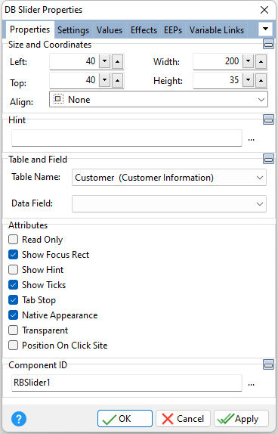This screenshot has width=278, height=434.
Task: Open the Data Field dropdown
Action: pyautogui.click(x=169, y=204)
